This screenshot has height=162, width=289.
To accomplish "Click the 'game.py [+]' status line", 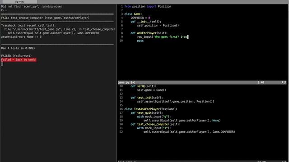I will (x=126, y=82).
